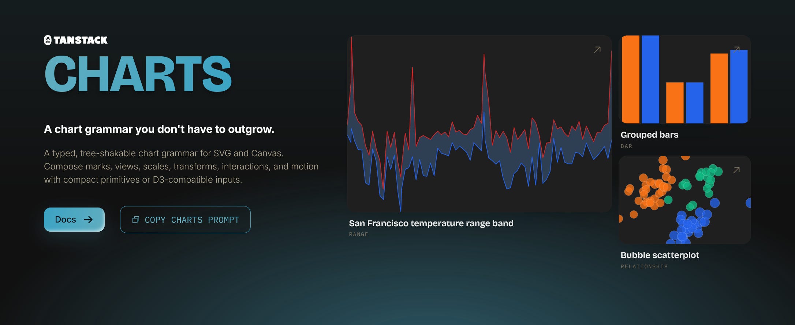Viewport: 795px width, 325px height.
Task: Click the RELATIONSHIP category label
Action: point(644,266)
